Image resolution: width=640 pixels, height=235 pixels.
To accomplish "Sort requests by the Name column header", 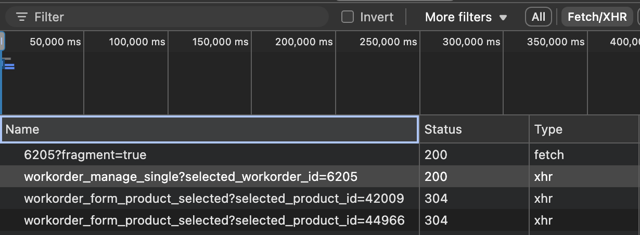I will [209, 129].
